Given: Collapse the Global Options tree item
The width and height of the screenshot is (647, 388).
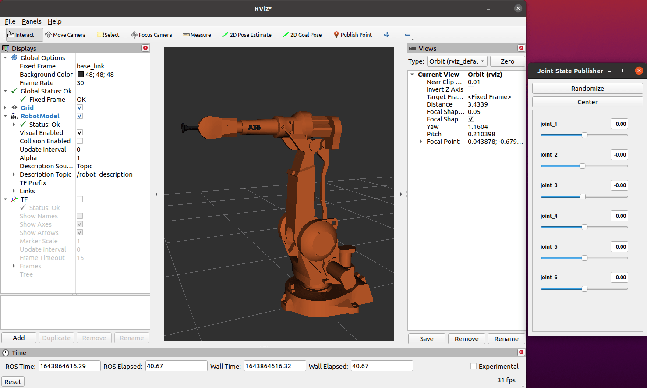Looking at the screenshot, I should (x=6, y=57).
